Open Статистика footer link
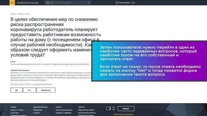207x116 pixels. [15, 113]
